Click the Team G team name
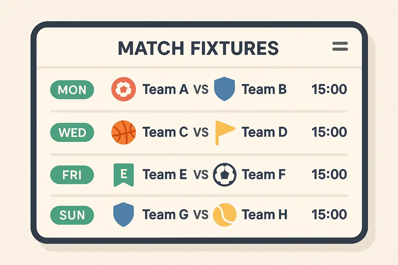The height and width of the screenshot is (265, 398). point(165,215)
